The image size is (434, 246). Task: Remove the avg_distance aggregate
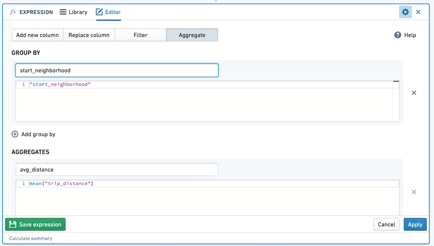[x=414, y=192]
